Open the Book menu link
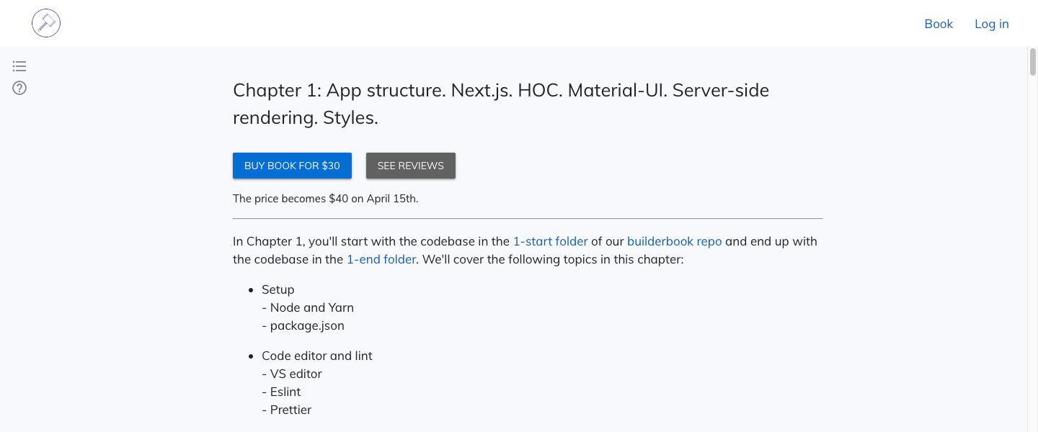The width and height of the screenshot is (1038, 432). [x=939, y=24]
